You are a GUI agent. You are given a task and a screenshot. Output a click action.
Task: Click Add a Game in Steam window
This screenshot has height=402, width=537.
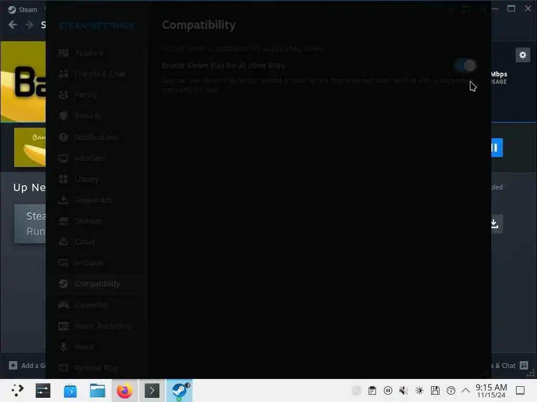click(x=27, y=365)
